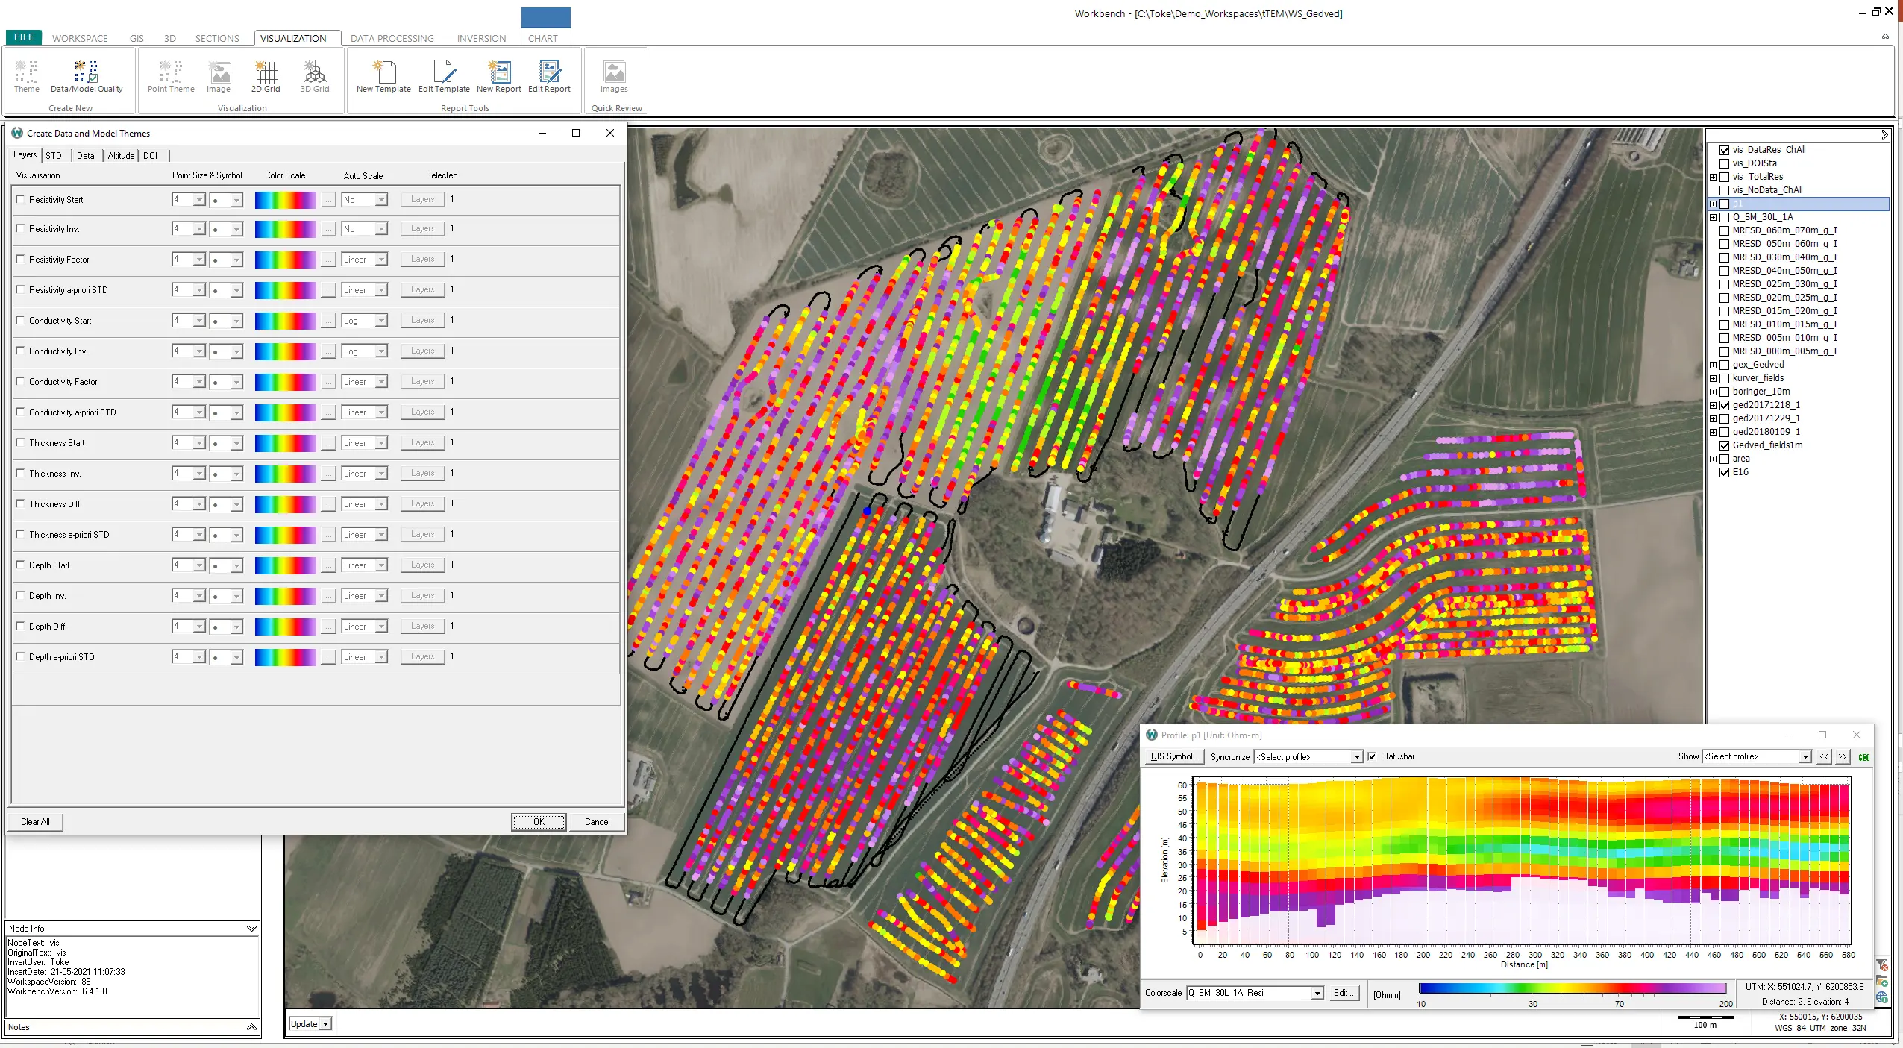
Task: Click the GIS Symbol... button
Action: [x=1174, y=756]
